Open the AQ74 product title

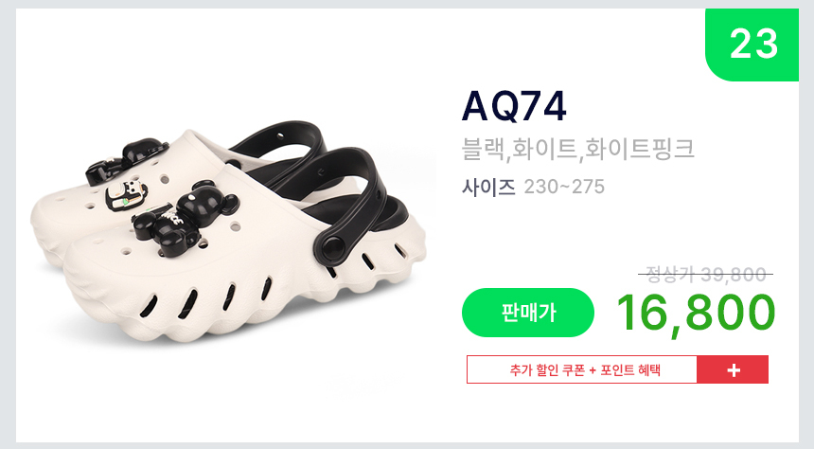514,106
